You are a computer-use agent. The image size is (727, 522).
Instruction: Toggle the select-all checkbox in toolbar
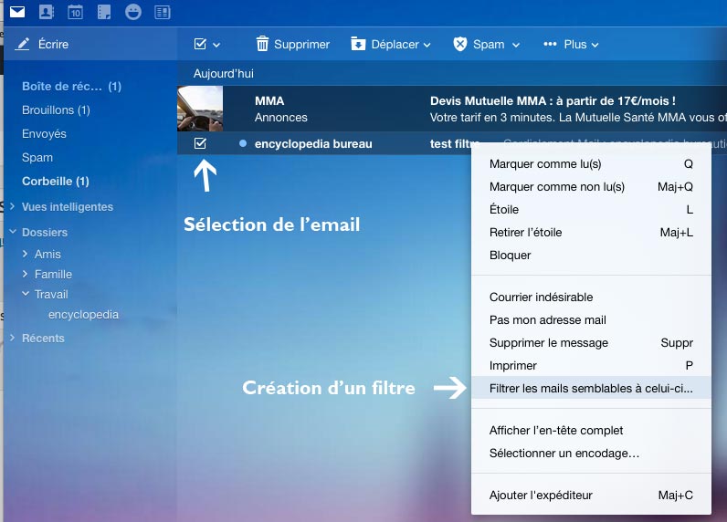[201, 44]
